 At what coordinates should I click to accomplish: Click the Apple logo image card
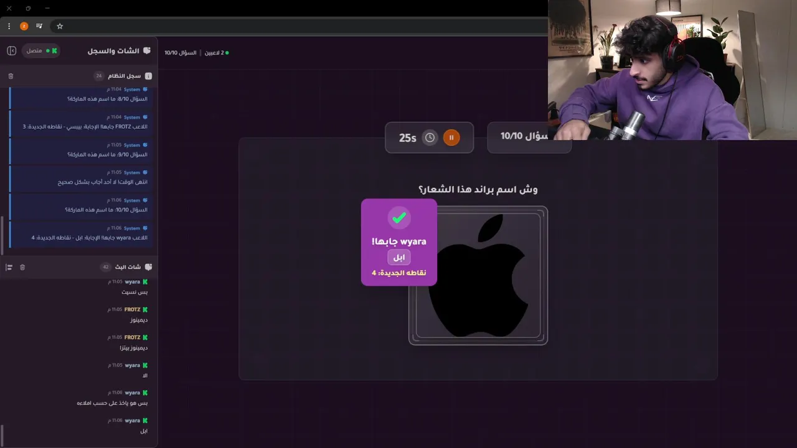pyautogui.click(x=478, y=275)
